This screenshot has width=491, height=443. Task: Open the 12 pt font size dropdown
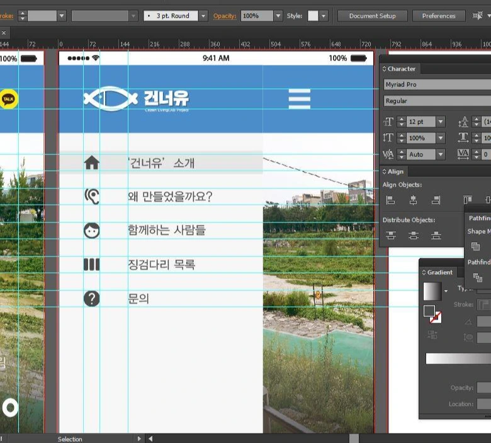tap(441, 122)
